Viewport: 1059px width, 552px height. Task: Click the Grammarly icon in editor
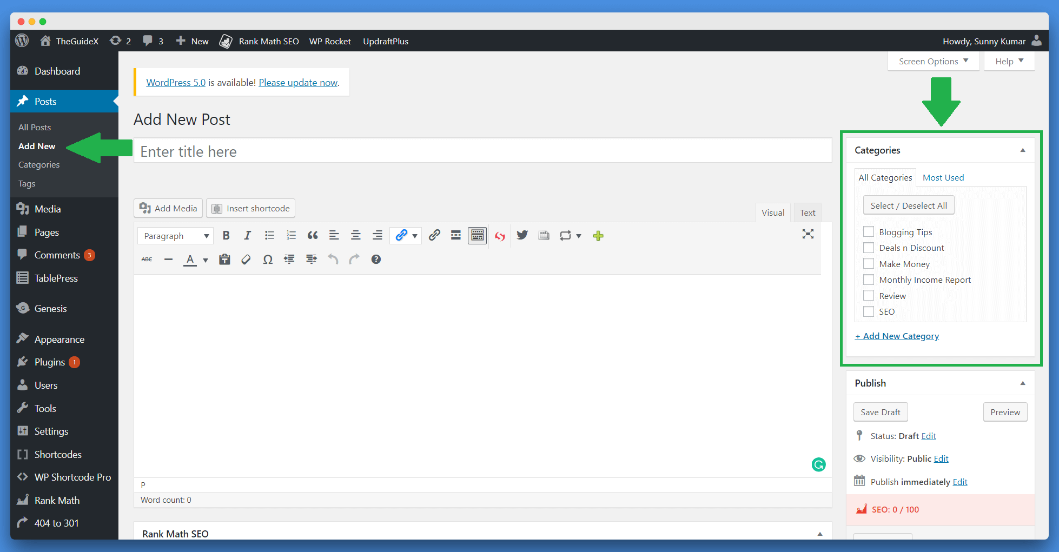819,464
